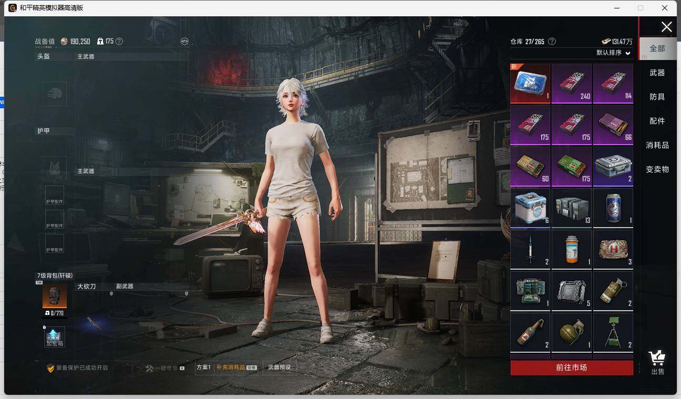The height and width of the screenshot is (399, 681).
Task: Switch to the 全部 (All) category tab
Action: pos(657,48)
